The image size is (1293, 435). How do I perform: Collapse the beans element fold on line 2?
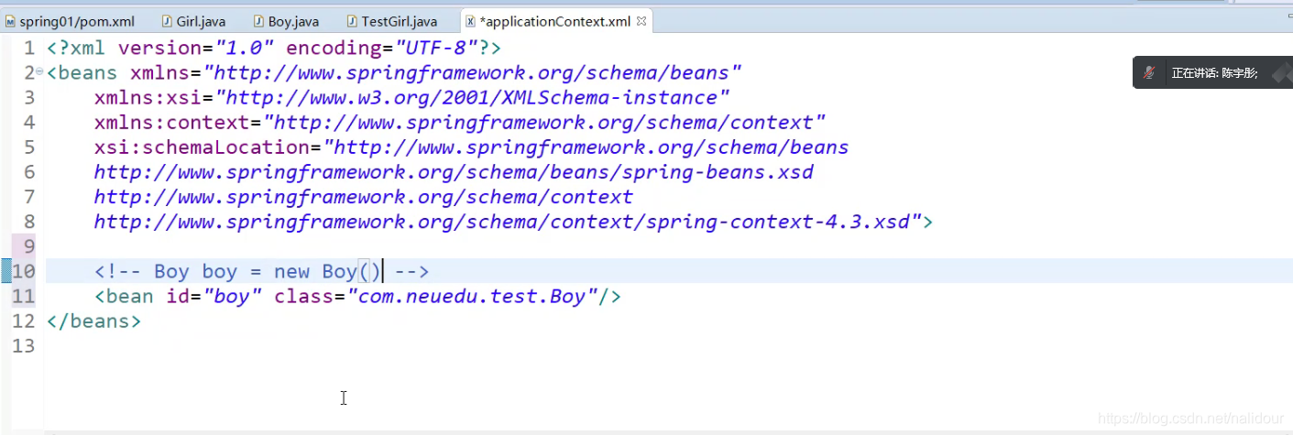coord(38,72)
